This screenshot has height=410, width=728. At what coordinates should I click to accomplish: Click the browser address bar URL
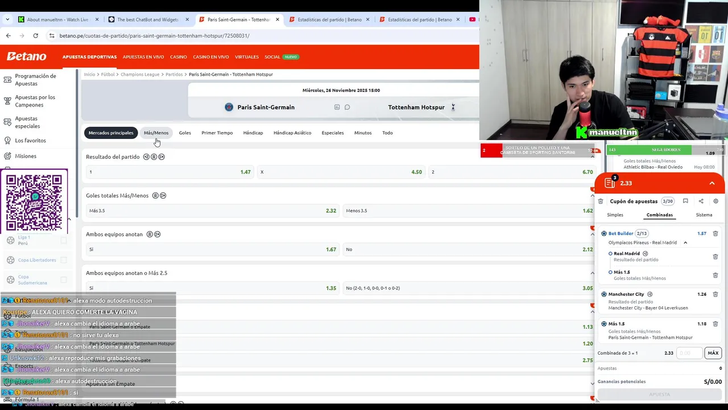click(x=155, y=35)
